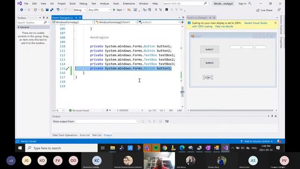
Task: Open the Start button dropdown arrow
Action: pyautogui.click(x=124, y=10)
